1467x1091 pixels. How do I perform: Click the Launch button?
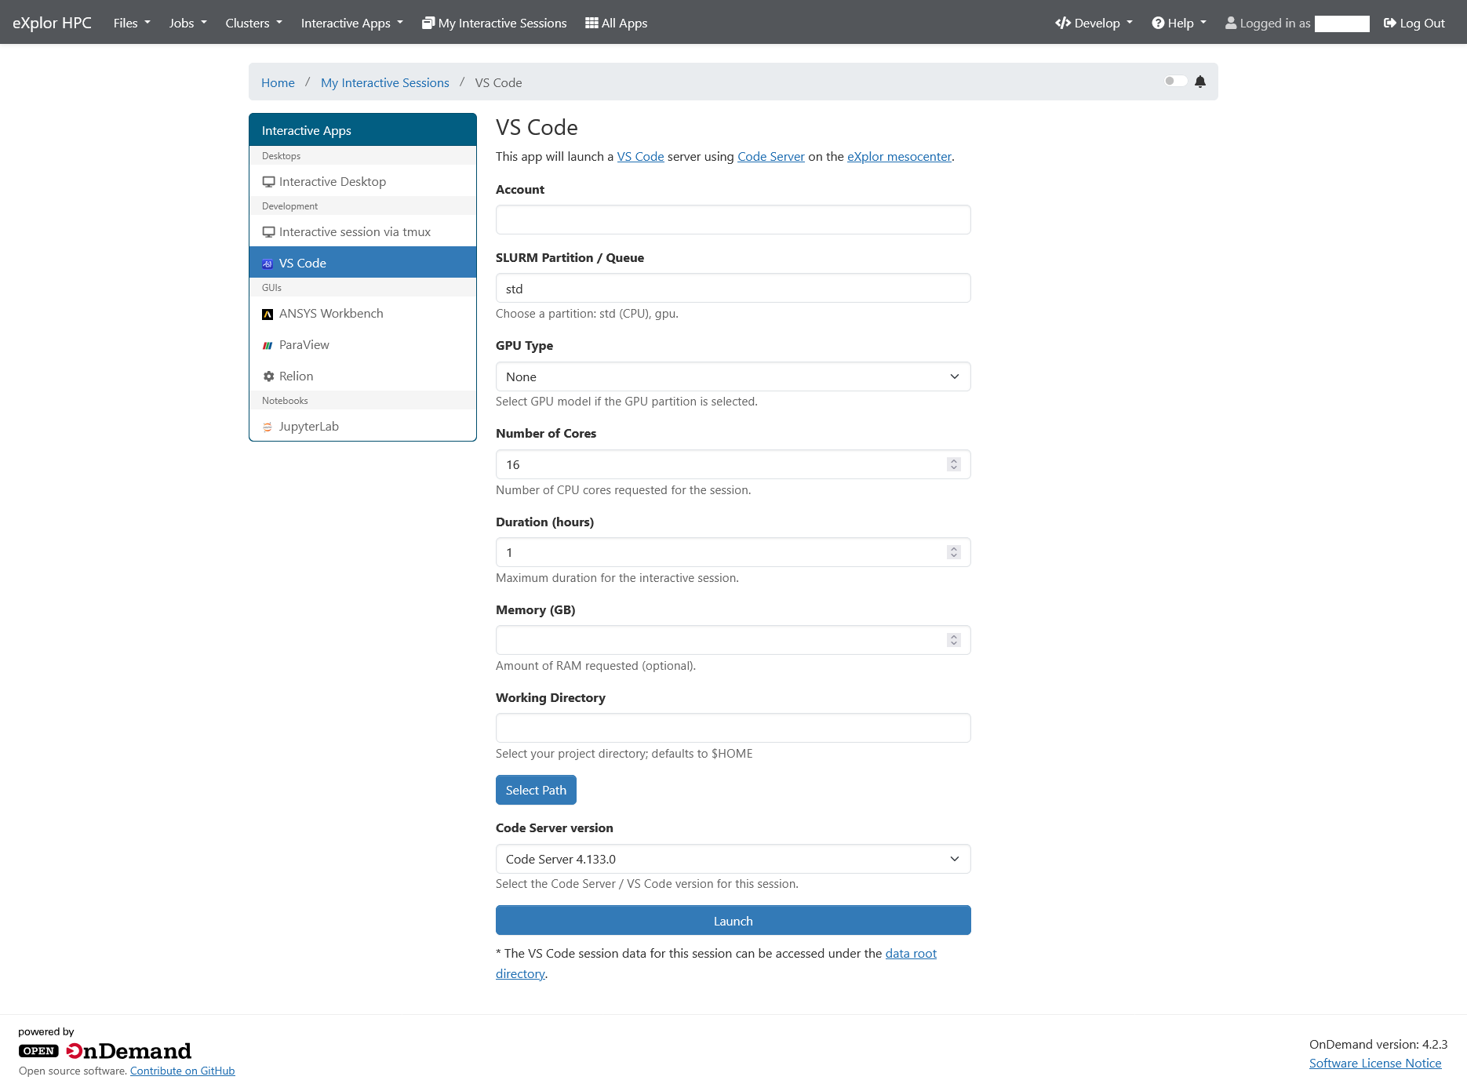pos(733,920)
